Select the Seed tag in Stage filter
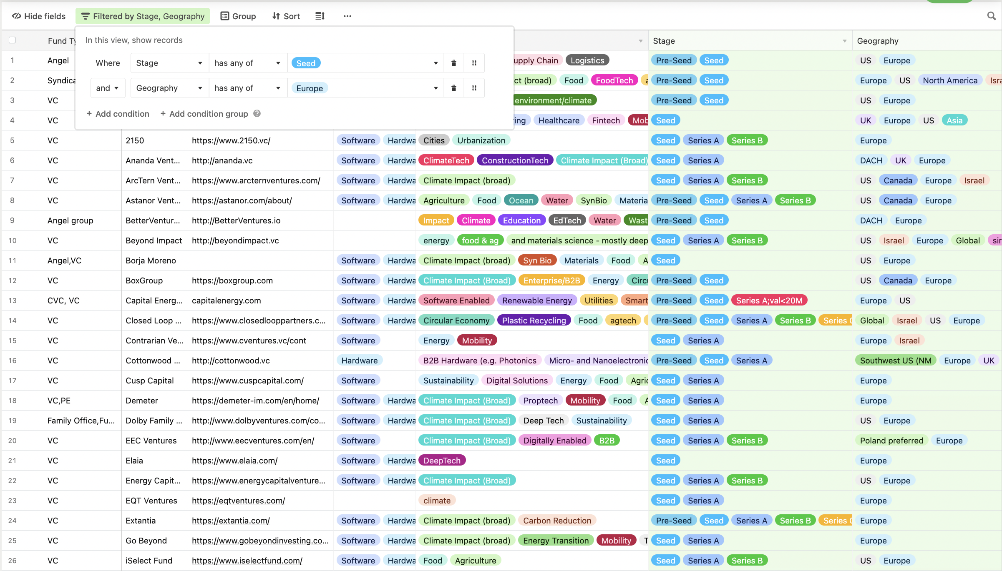The width and height of the screenshot is (1002, 571). (x=306, y=63)
